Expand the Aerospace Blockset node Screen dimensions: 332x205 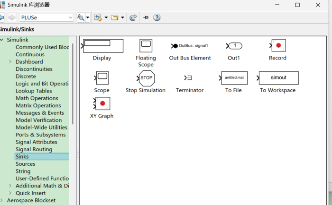pos(1,200)
